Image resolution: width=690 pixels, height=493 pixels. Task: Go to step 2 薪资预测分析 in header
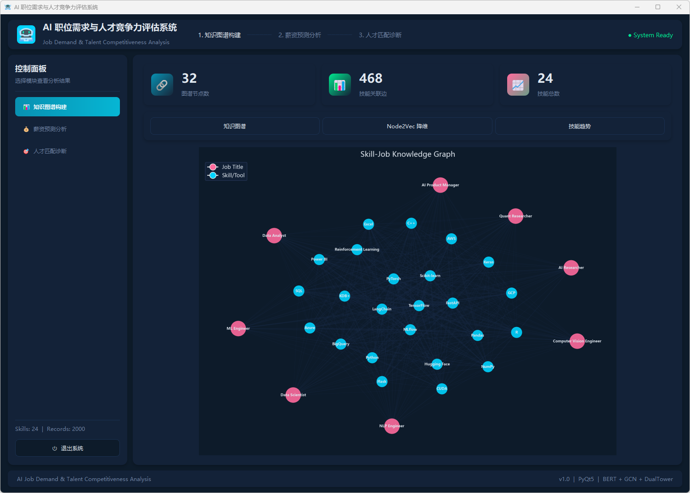click(300, 35)
